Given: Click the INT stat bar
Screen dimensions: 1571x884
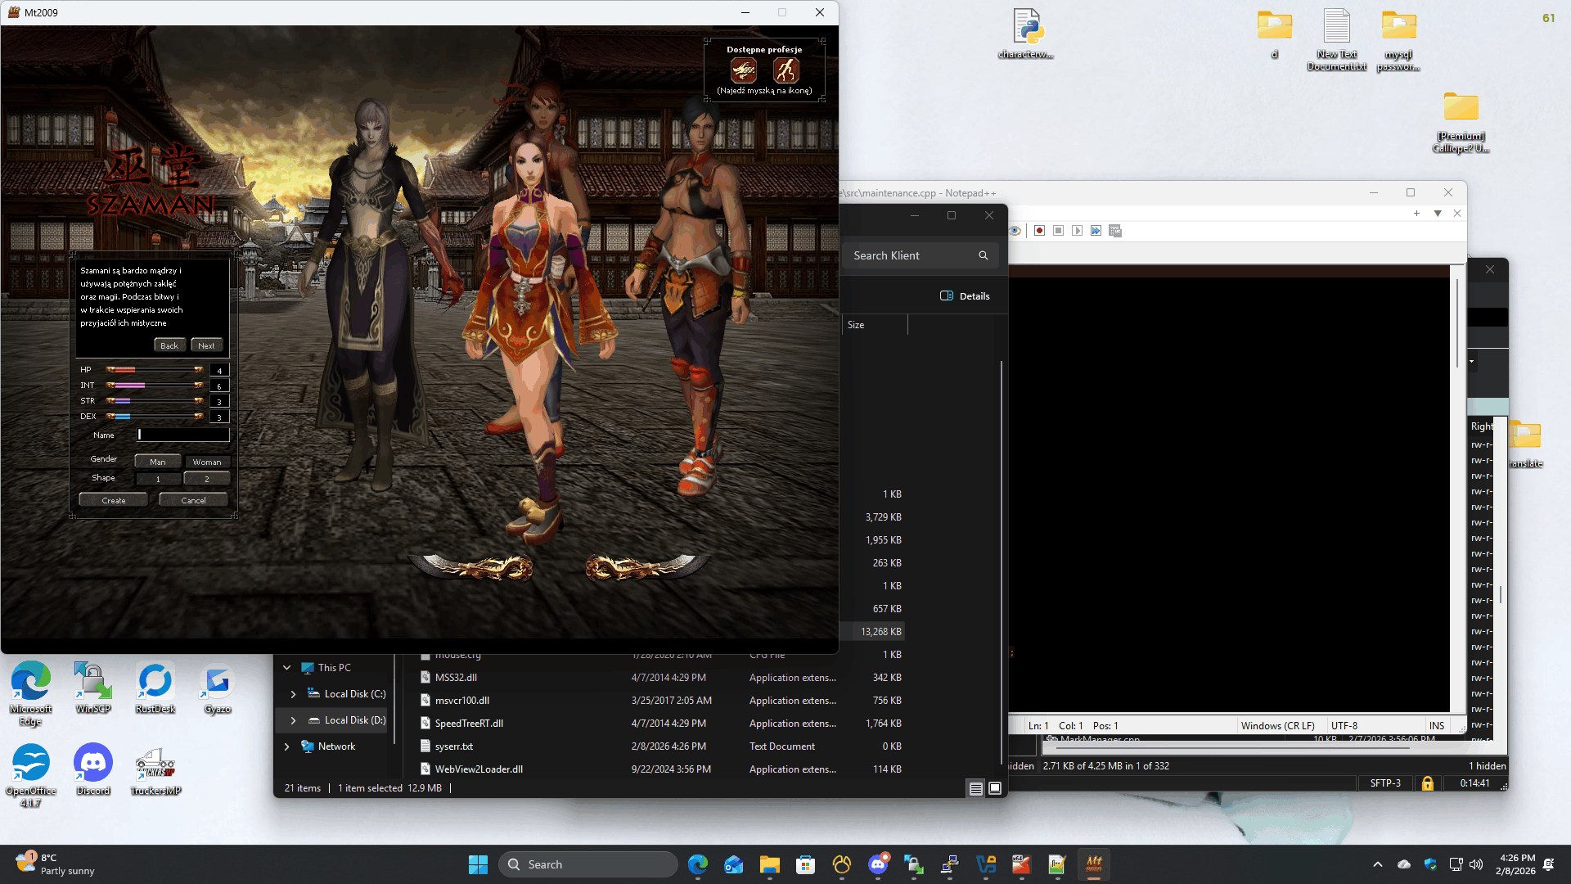Looking at the screenshot, I should click(155, 386).
